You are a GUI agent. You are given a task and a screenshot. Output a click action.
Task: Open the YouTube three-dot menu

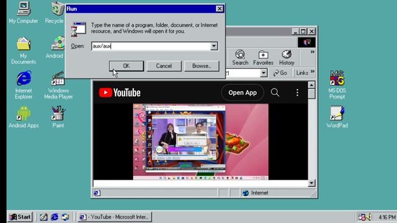tap(297, 92)
